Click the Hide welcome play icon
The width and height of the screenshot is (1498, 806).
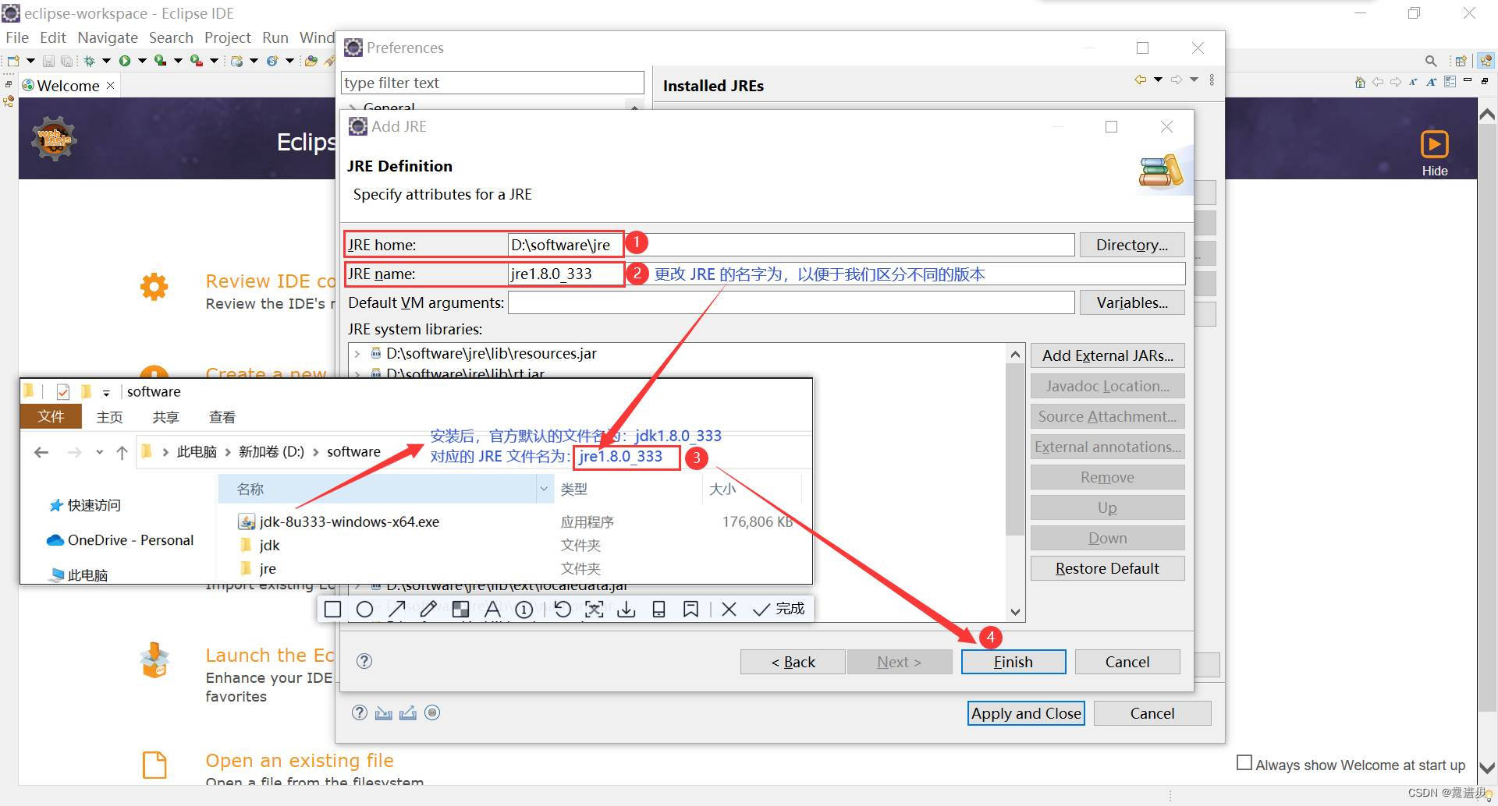[x=1434, y=144]
